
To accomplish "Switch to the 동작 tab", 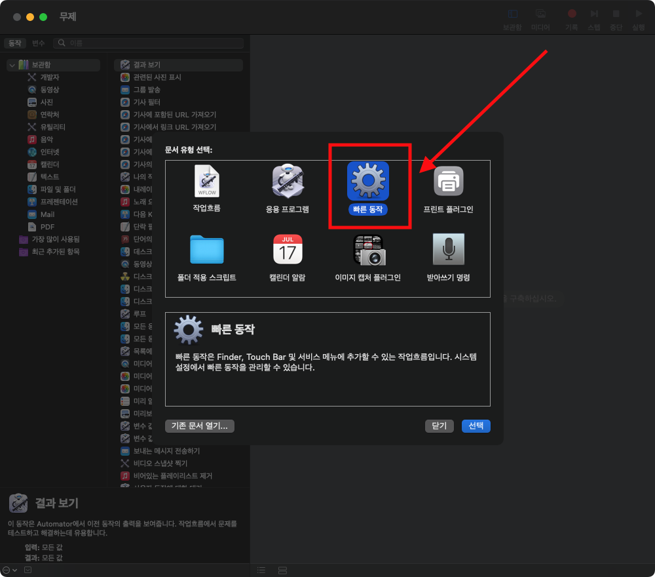I will 15,43.
